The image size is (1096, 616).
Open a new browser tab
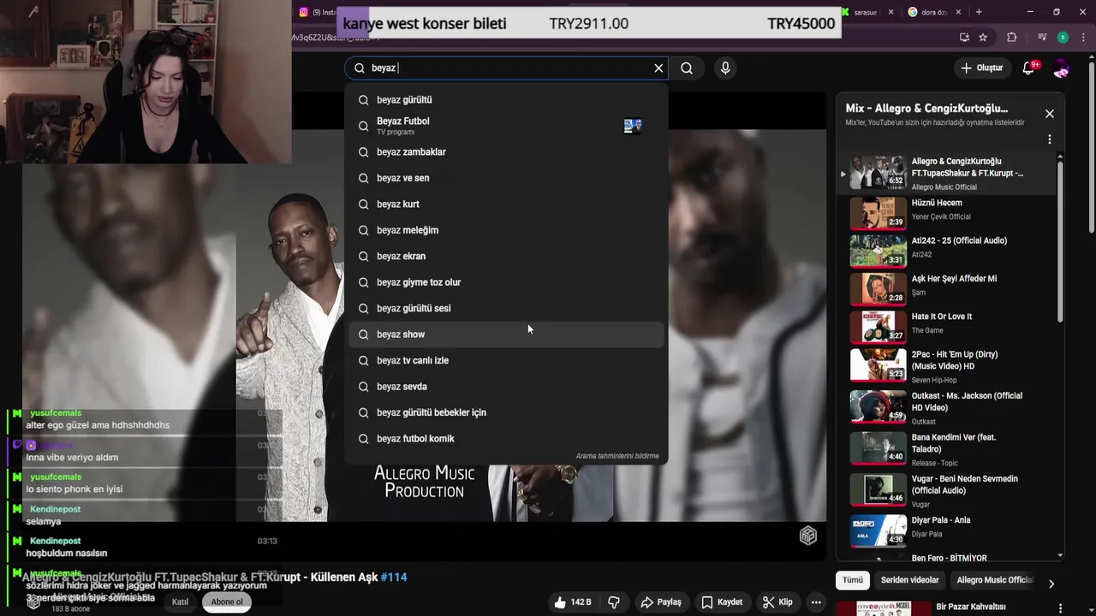(x=979, y=12)
